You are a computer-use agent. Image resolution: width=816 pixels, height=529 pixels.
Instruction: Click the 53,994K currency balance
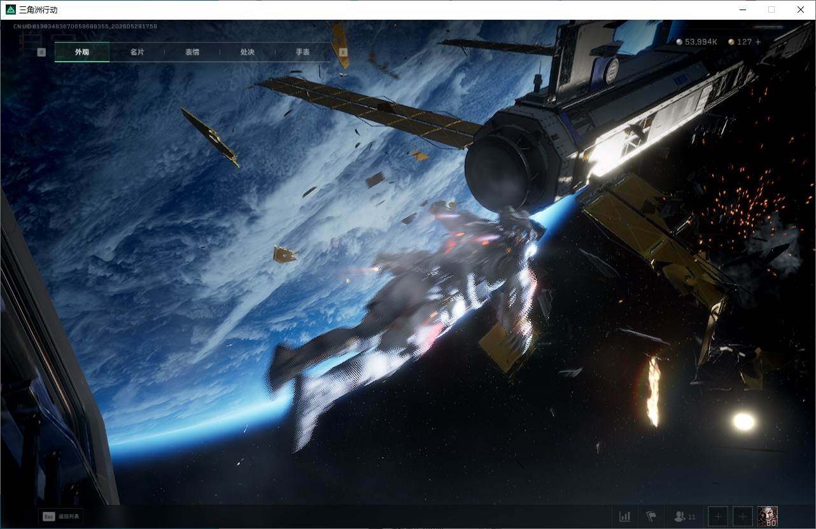point(696,42)
